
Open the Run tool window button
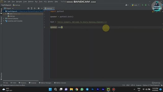point(6,83)
